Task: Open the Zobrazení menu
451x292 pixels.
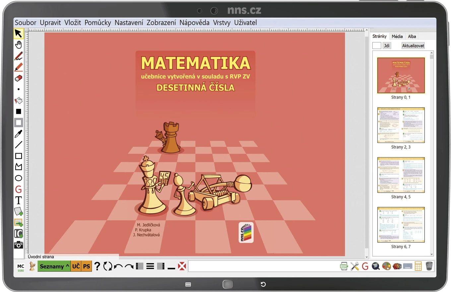Action: tap(161, 23)
